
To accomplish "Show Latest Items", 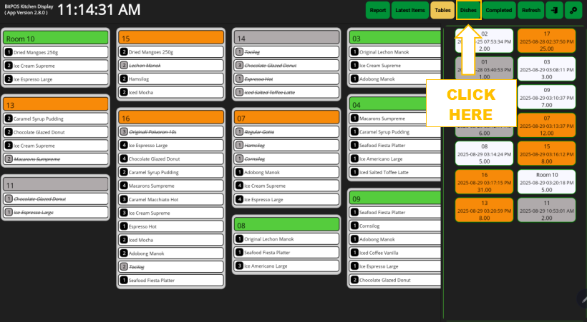I will coord(409,11).
